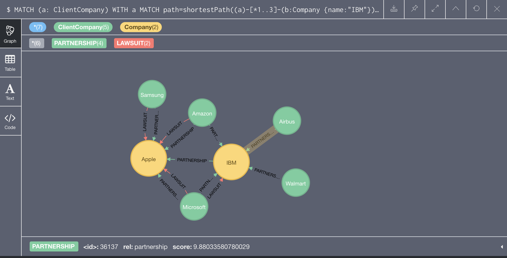Click the id value 36137
This screenshot has width=507, height=258.
(109, 247)
